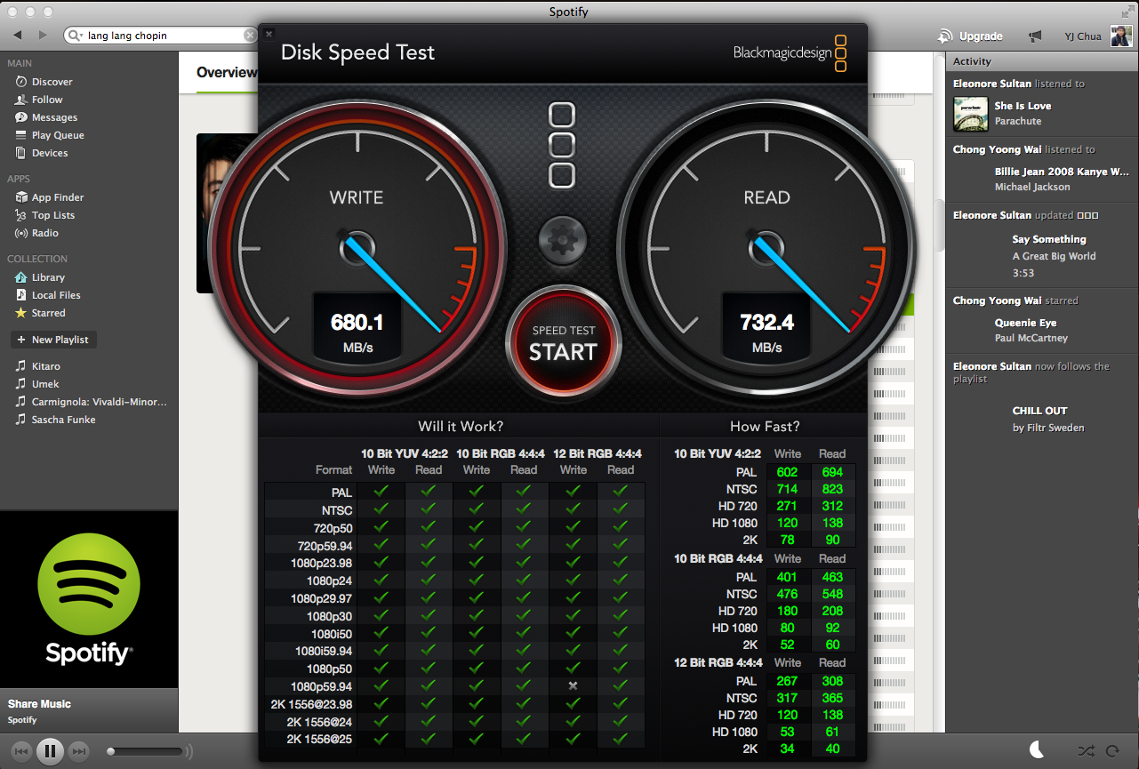Open Chong Yoong Wai profile, listened-to entry
This screenshot has height=769, width=1139.
coord(997,149)
